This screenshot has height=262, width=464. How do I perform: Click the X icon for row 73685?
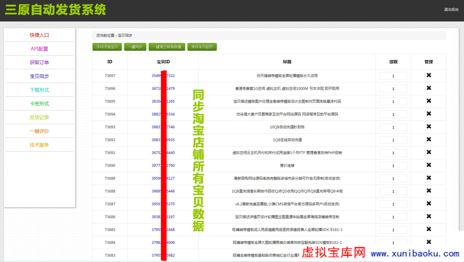pos(428,229)
